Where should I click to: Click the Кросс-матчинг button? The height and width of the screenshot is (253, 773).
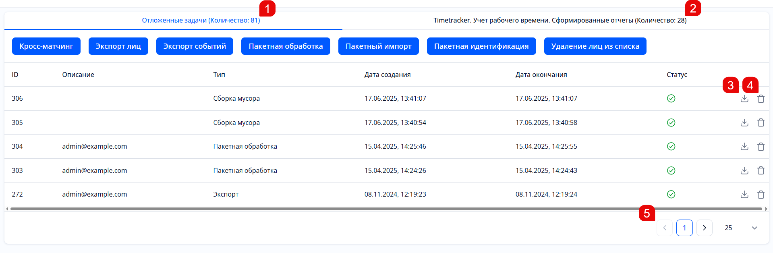(46, 46)
